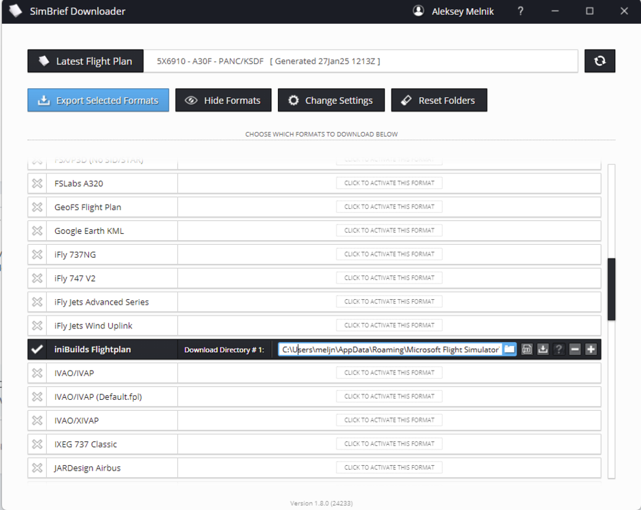Refresh the latest flight plan
Viewport: 641px width, 510px height.
click(x=600, y=61)
